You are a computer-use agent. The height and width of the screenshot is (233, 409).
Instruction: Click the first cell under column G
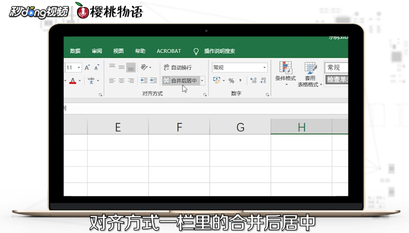pyautogui.click(x=240, y=143)
